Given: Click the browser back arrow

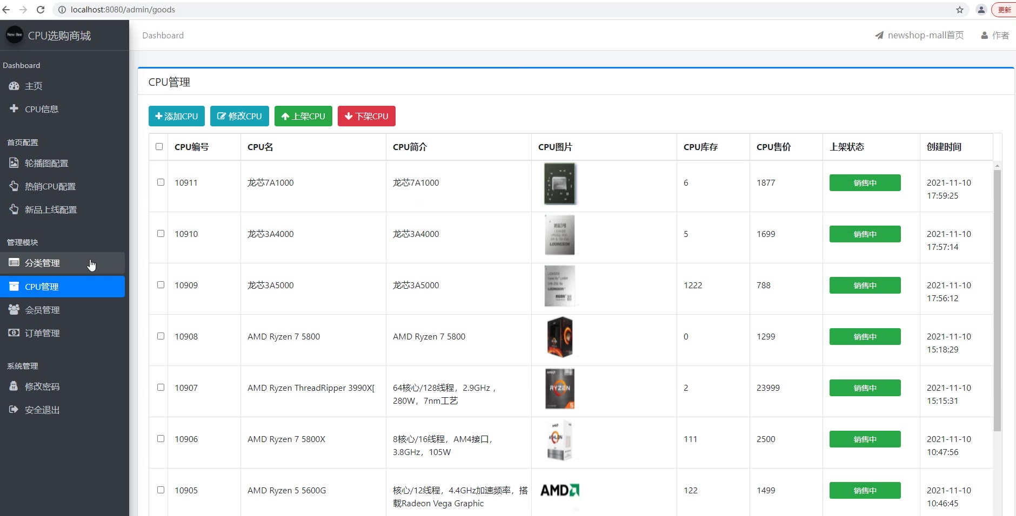Looking at the screenshot, I should click(6, 10).
